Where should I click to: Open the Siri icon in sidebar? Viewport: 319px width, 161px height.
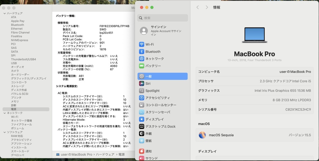142,83
